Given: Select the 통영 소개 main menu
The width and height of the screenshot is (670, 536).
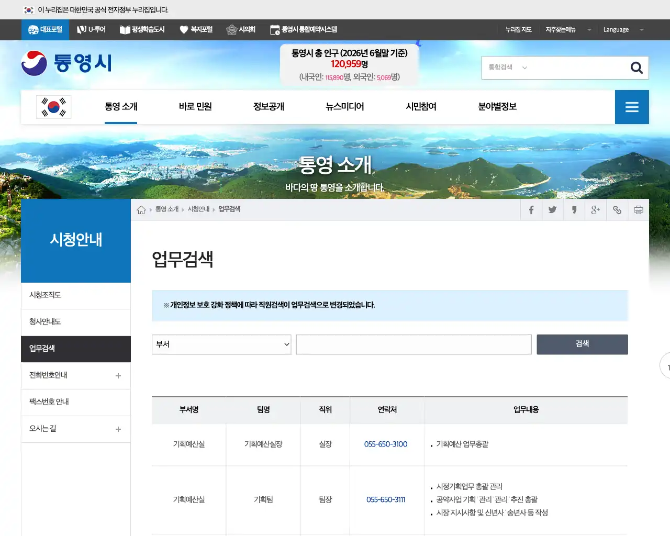Looking at the screenshot, I should 121,107.
